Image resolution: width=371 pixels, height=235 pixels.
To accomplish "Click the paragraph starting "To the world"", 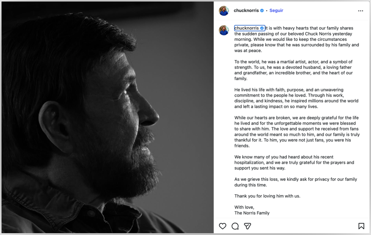I will click(293, 70).
